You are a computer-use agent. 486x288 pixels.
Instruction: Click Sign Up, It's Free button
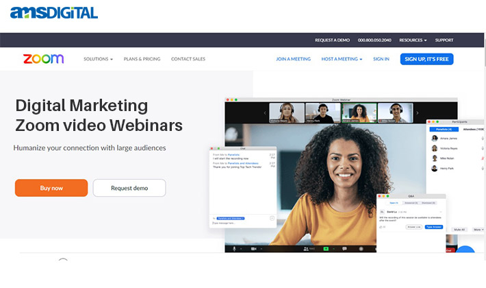click(x=426, y=59)
